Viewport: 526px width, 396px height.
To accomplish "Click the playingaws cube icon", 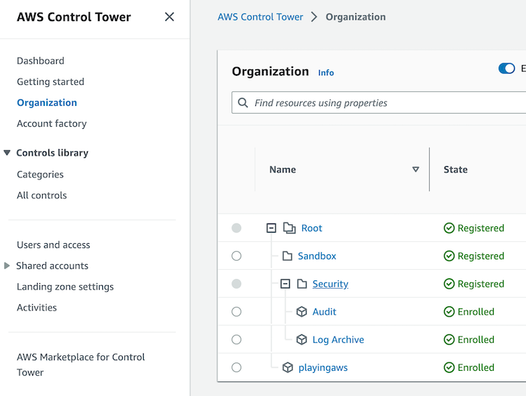I will (288, 367).
